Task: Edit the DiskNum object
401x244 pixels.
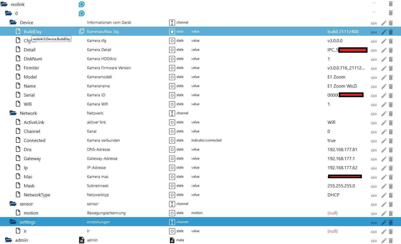Action: [384, 59]
